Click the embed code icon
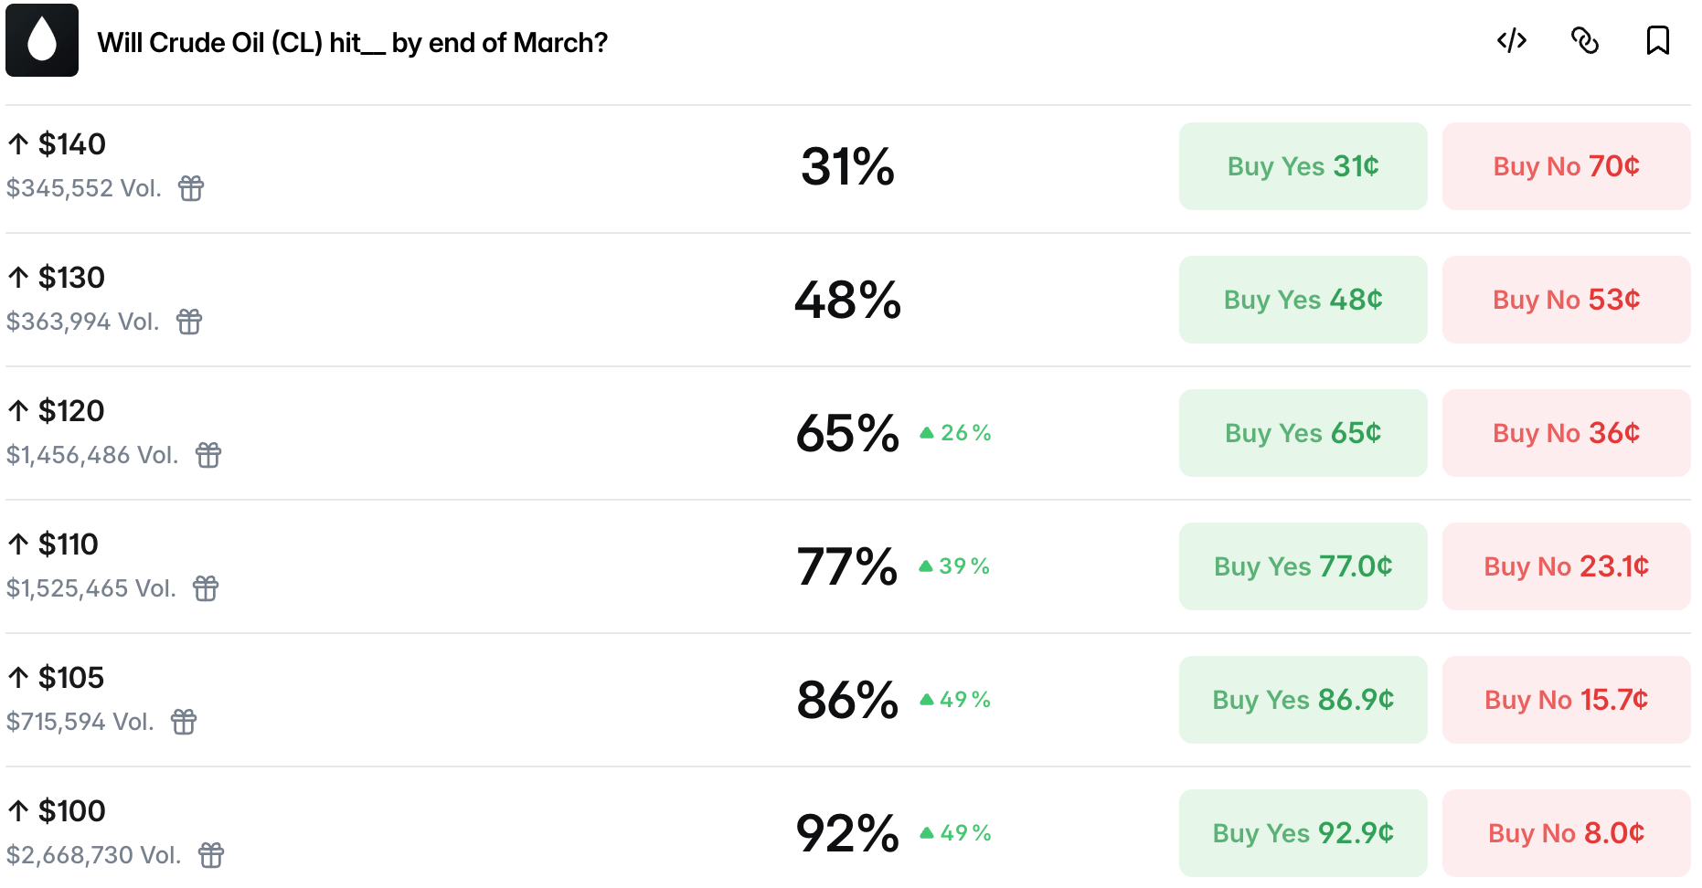1702x888 pixels. (1511, 41)
